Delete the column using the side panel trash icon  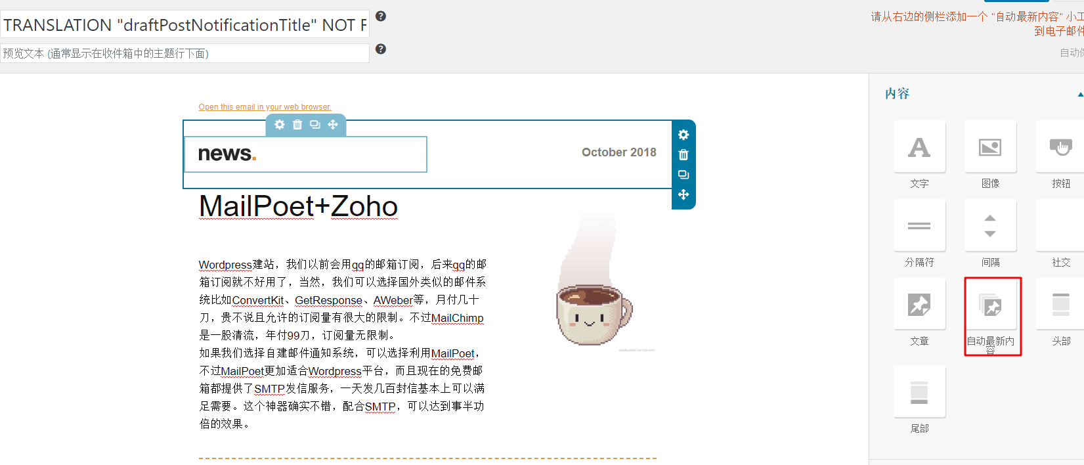683,155
